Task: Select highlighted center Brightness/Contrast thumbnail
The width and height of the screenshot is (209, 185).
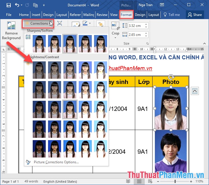Action: [70, 109]
